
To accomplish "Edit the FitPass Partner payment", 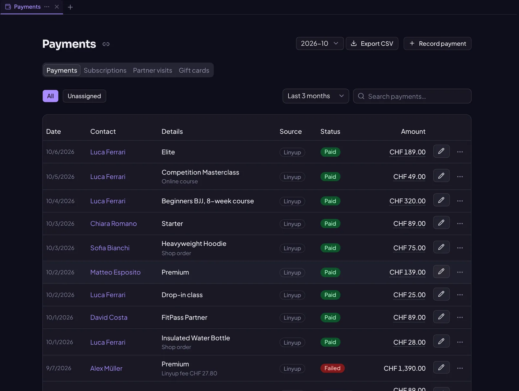I will (441, 317).
